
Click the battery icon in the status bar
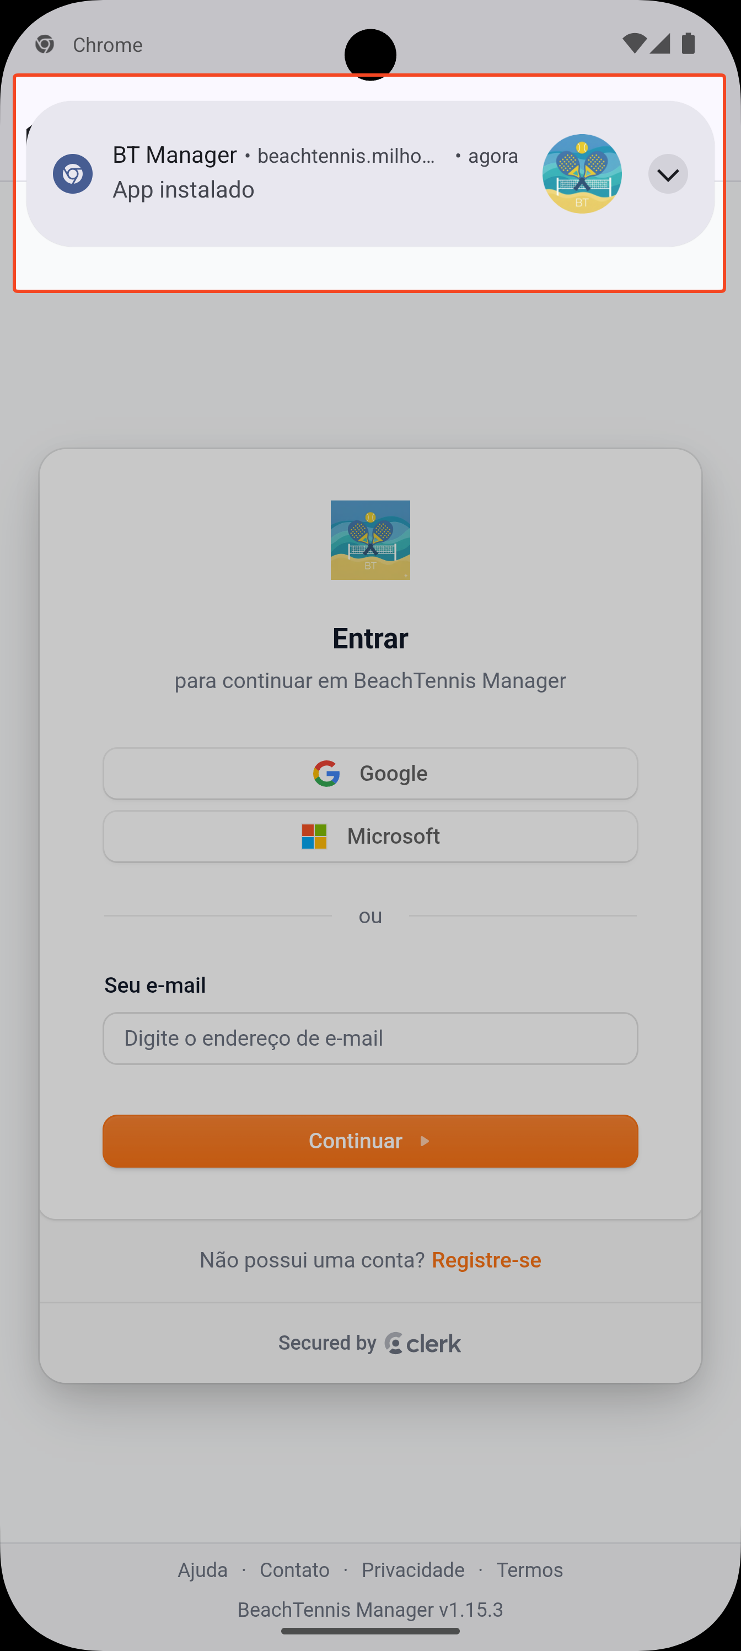pos(687,44)
